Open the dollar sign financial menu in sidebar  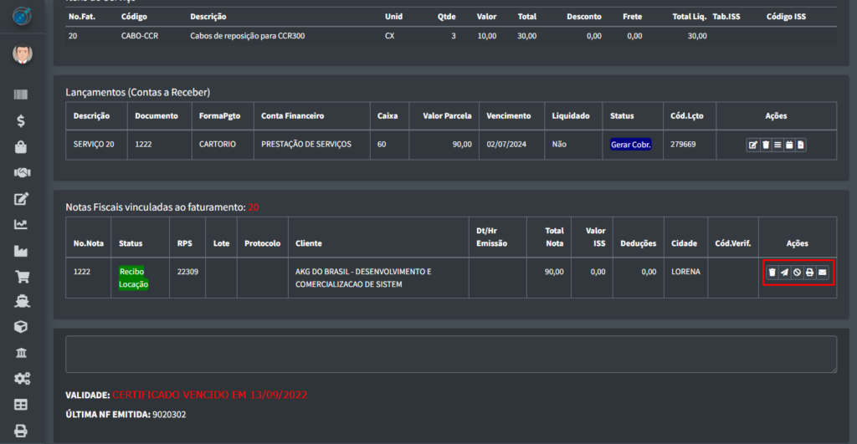tap(21, 120)
